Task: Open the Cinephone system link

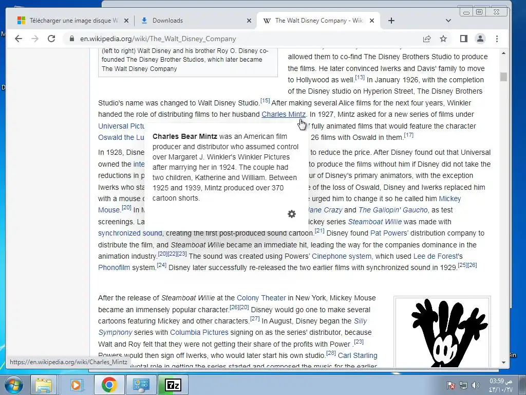Action: point(342,256)
